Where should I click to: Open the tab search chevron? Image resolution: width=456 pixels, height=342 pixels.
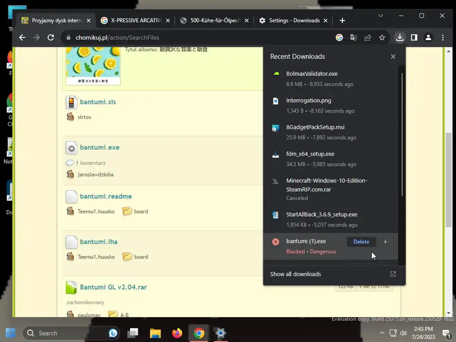[x=380, y=16]
